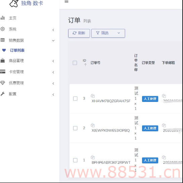Copy the email in order row 1
The height and width of the screenshot is (183, 183).
164,157
